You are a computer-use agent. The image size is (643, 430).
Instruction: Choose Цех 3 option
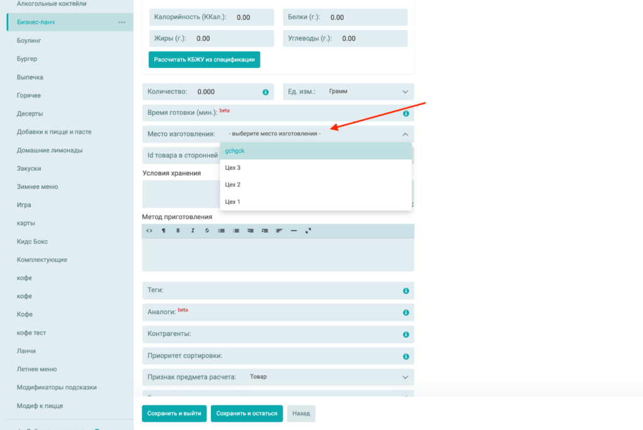[x=316, y=168]
